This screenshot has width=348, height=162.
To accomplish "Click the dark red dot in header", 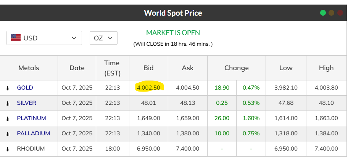I will click(x=340, y=13).
